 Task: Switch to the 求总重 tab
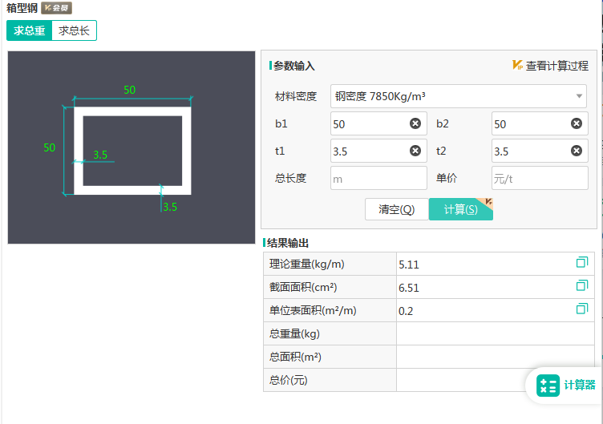point(29,30)
